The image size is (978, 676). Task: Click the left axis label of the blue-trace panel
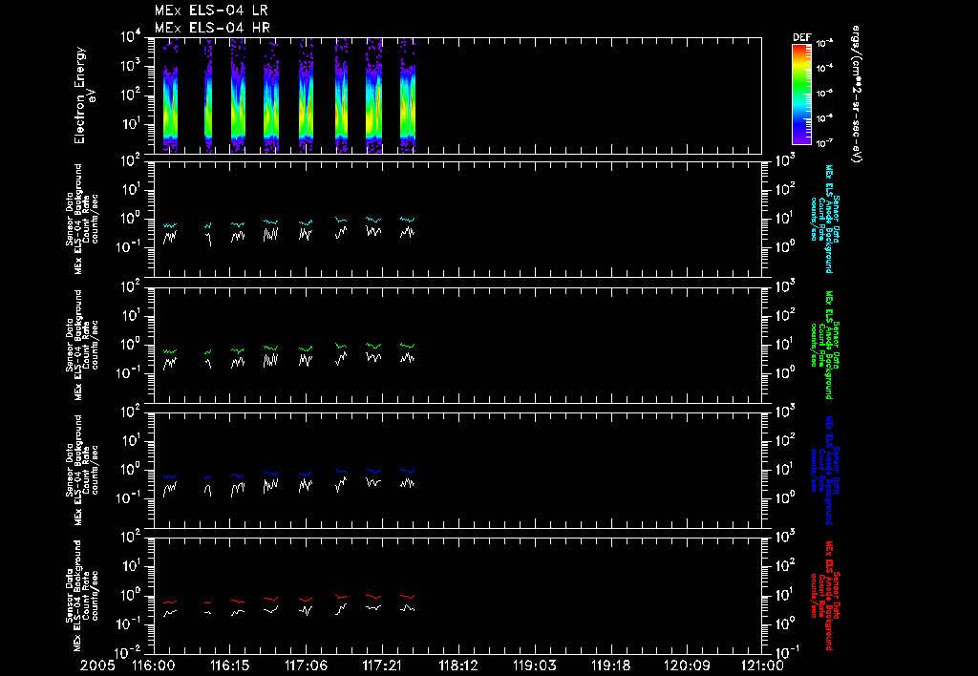tap(82, 470)
